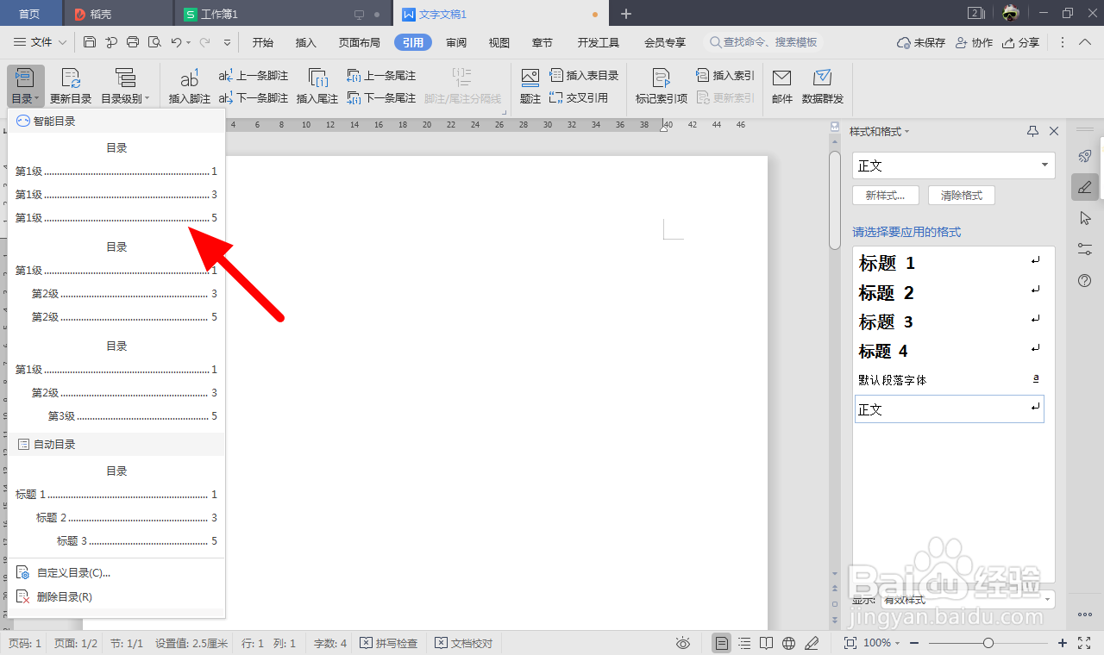The image size is (1104, 655).
Task: Click 插入尾注 insert endnote icon
Action: pyautogui.click(x=317, y=87)
